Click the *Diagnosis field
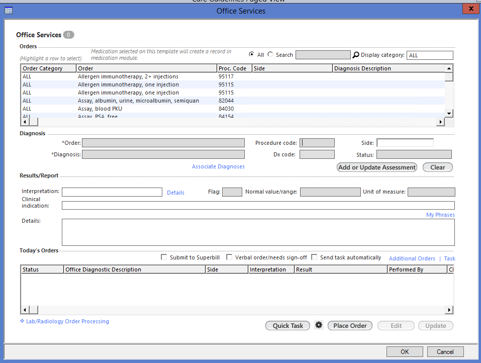 (163, 155)
